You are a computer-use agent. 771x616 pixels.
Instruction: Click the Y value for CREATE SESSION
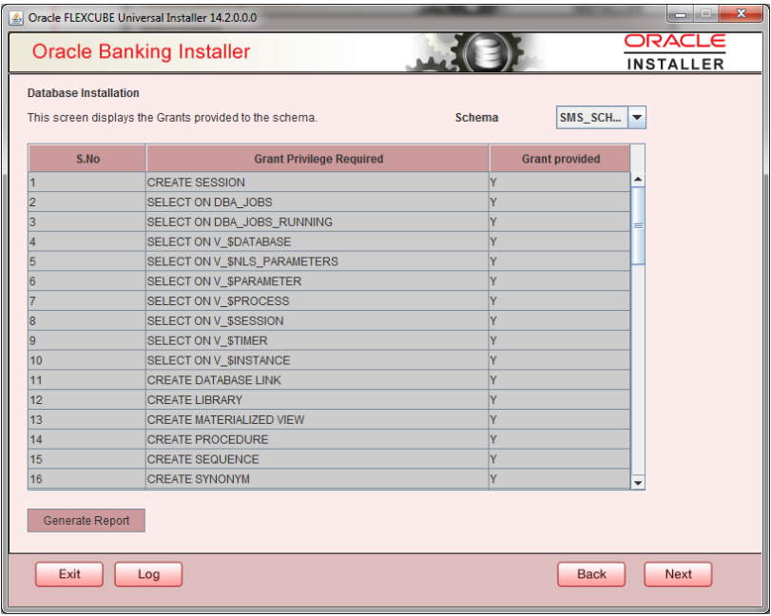pyautogui.click(x=560, y=183)
